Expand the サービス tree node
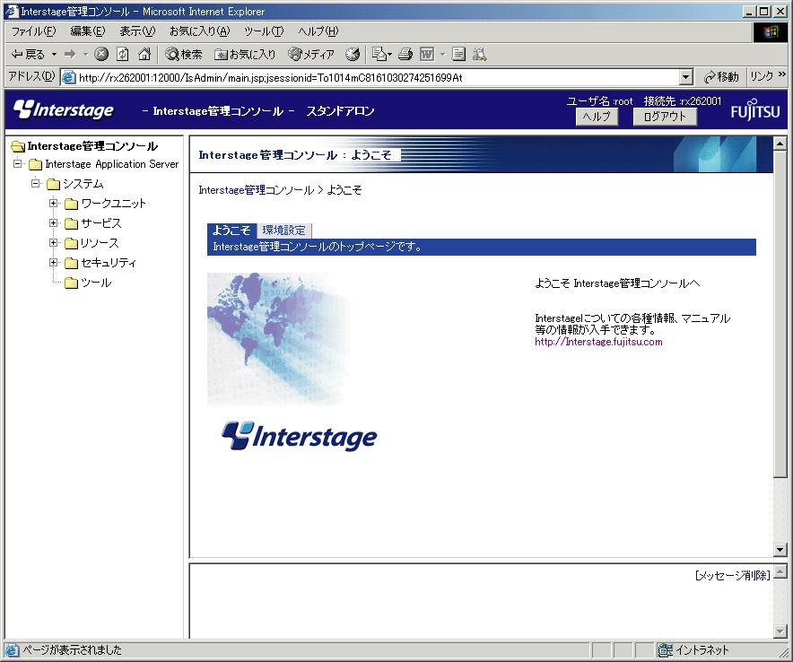Image resolution: width=793 pixels, height=662 pixels. point(53,222)
